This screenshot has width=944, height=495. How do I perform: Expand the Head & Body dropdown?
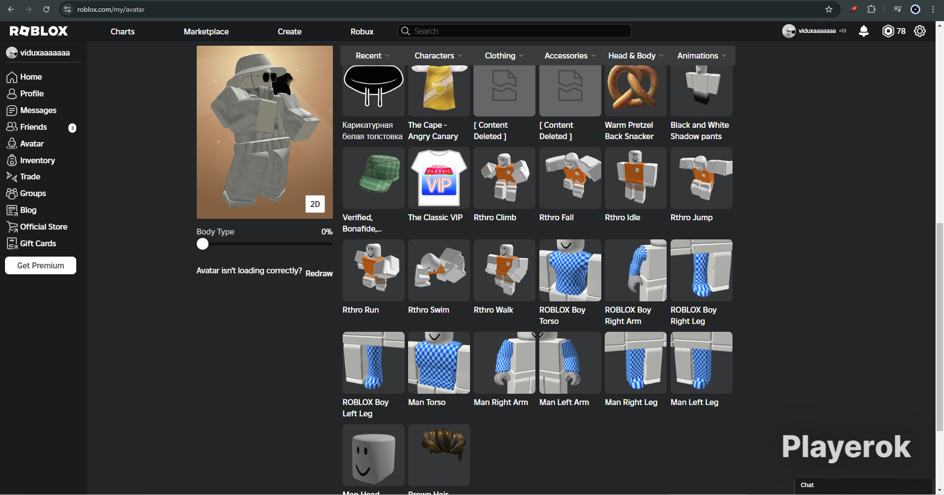pyautogui.click(x=636, y=56)
